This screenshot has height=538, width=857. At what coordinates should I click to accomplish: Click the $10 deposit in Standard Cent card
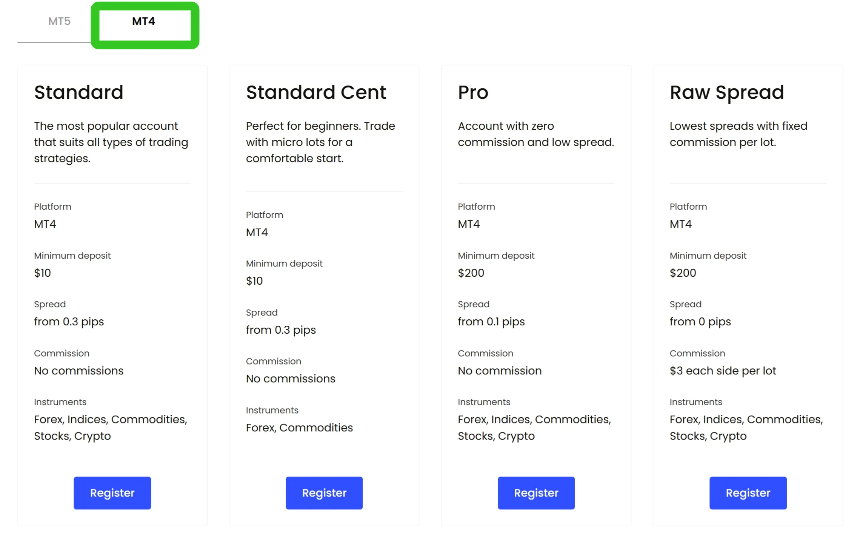(254, 281)
